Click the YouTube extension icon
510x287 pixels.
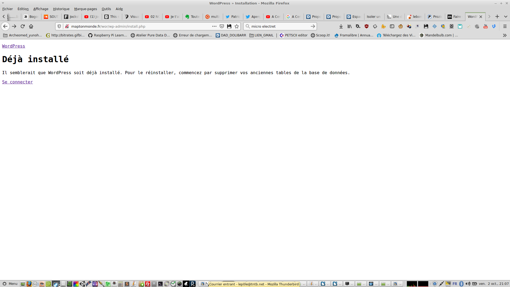coord(486,26)
